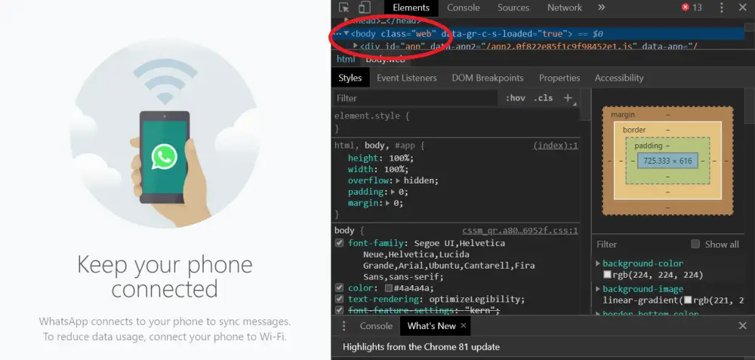Add a new style rule plus icon
The width and height of the screenshot is (755, 360).
568,97
